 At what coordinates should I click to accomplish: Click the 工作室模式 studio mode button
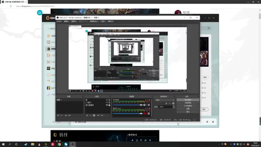click(x=188, y=106)
